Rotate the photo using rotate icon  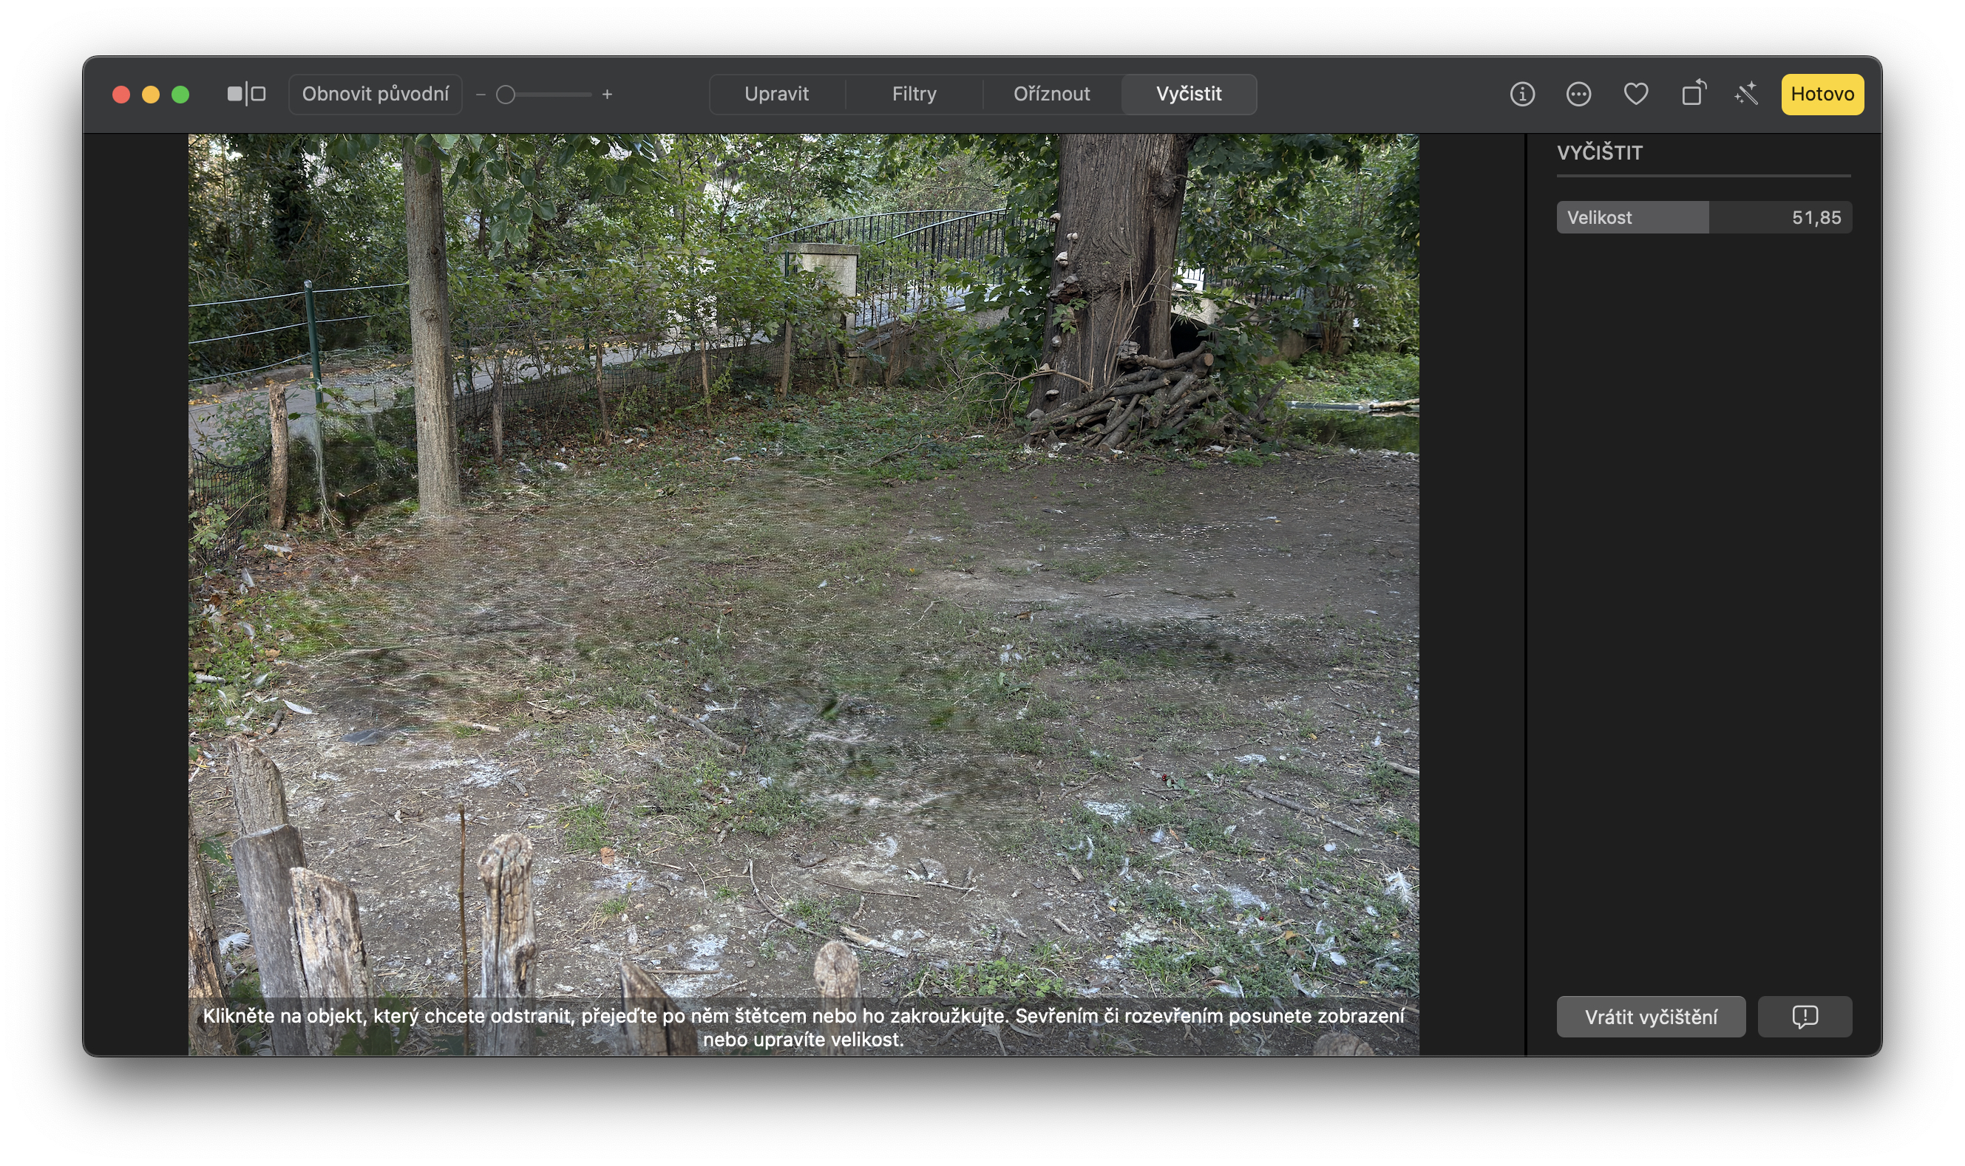click(x=1693, y=95)
